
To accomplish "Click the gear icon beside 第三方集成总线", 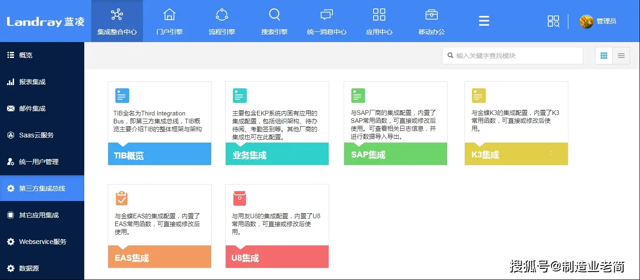I will [11, 188].
